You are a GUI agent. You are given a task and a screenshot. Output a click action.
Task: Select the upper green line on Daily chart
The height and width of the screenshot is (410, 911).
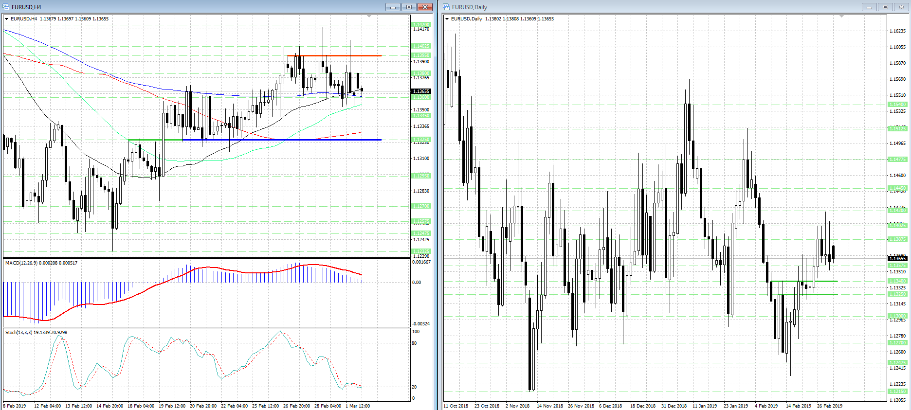click(x=804, y=281)
